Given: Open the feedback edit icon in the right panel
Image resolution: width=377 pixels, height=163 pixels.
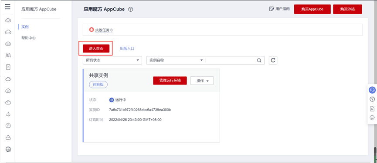Looking at the screenshot, I should click(372, 108).
